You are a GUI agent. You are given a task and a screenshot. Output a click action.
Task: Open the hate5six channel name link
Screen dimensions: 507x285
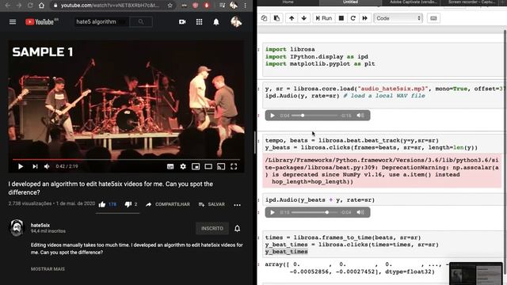click(x=40, y=225)
